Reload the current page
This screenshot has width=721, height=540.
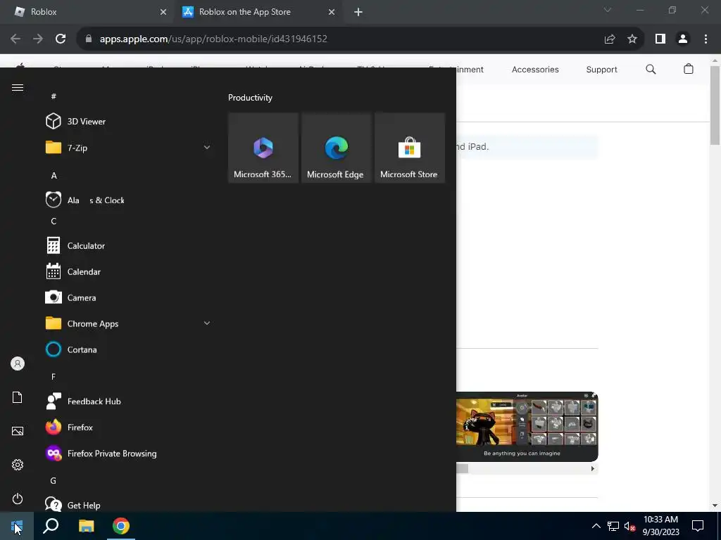pyautogui.click(x=61, y=39)
